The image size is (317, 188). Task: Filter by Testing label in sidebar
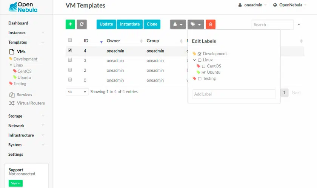point(20,83)
